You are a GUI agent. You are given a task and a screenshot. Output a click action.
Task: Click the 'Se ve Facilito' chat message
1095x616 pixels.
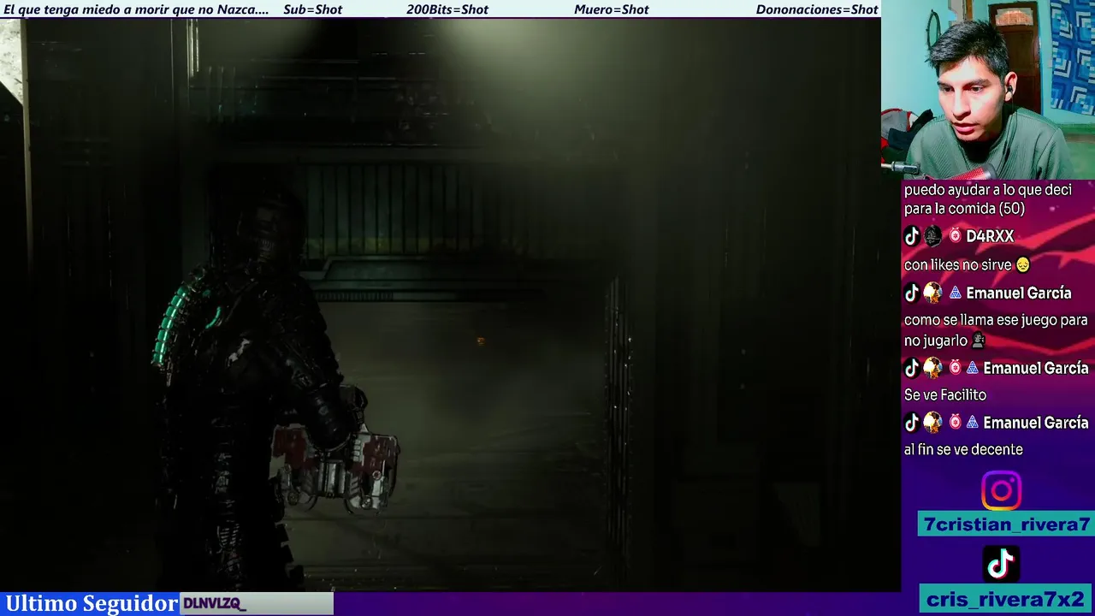tap(945, 395)
